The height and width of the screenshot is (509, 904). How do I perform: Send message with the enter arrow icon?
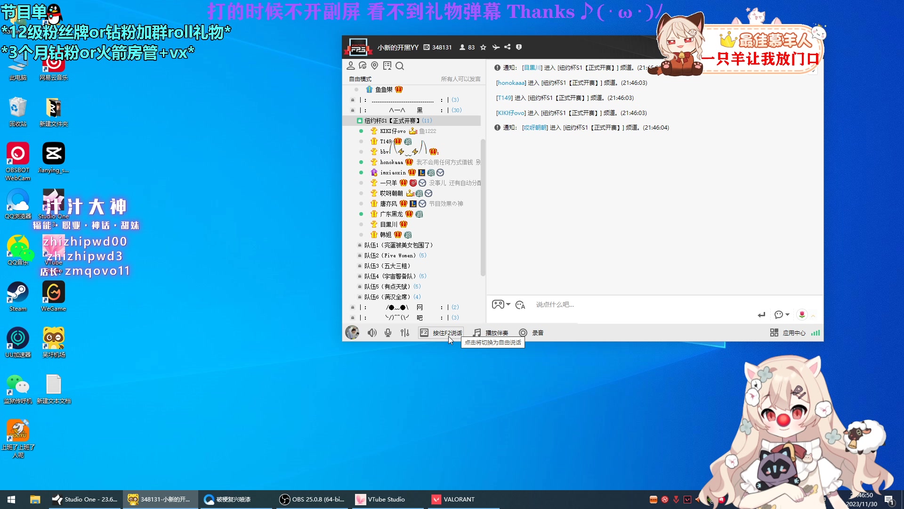[762, 315]
